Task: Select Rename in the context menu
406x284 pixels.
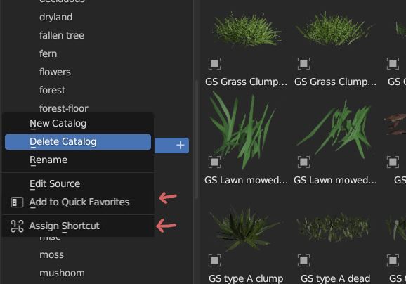Action: point(78,160)
